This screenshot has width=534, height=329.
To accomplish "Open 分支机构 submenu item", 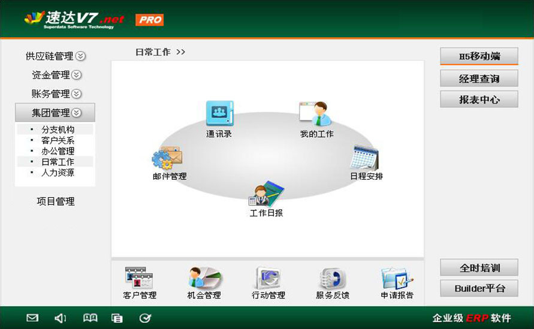I will [58, 129].
